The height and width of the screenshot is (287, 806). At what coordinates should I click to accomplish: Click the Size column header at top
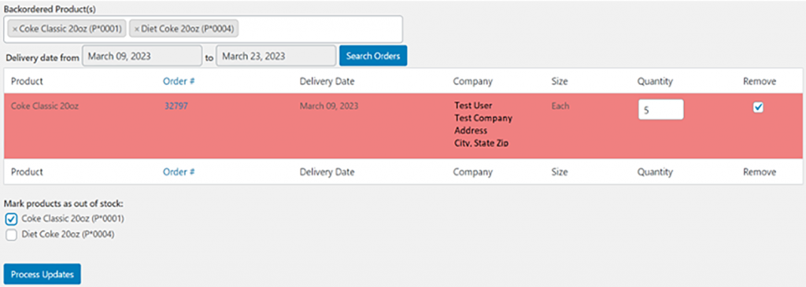coord(560,81)
